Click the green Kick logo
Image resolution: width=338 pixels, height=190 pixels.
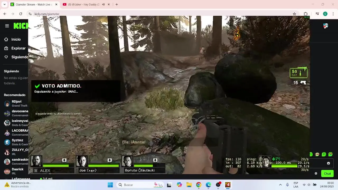click(x=21, y=26)
